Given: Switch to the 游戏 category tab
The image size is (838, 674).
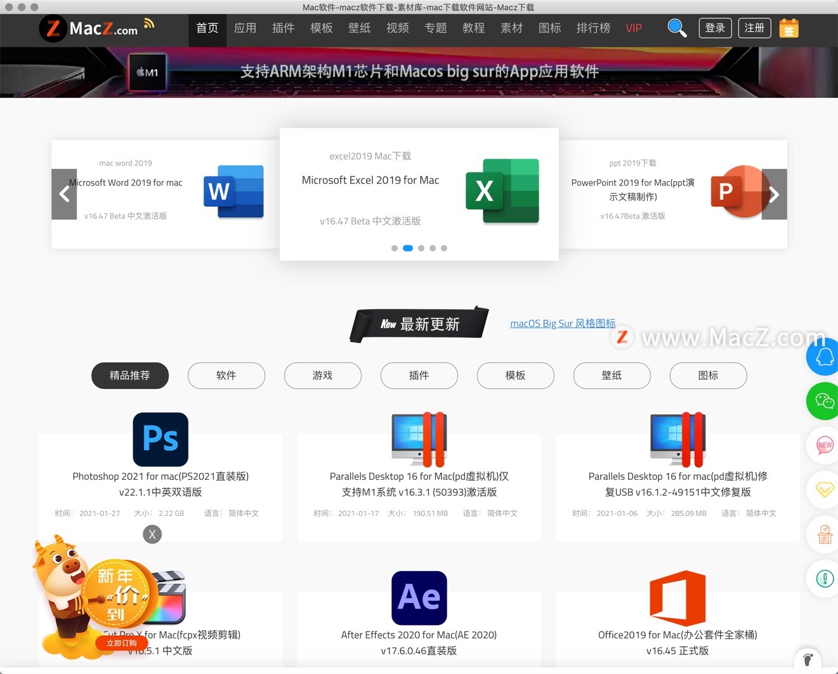Looking at the screenshot, I should (x=322, y=375).
